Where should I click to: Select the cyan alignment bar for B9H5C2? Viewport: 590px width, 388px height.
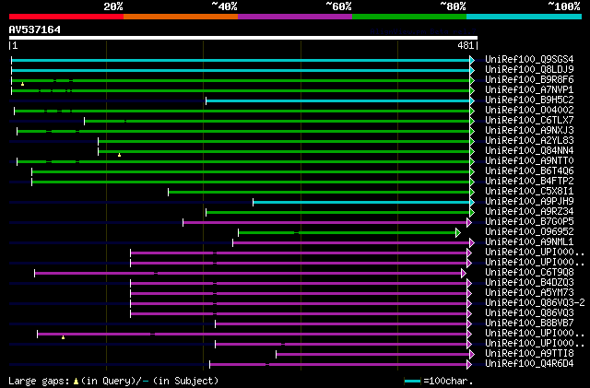(338, 100)
